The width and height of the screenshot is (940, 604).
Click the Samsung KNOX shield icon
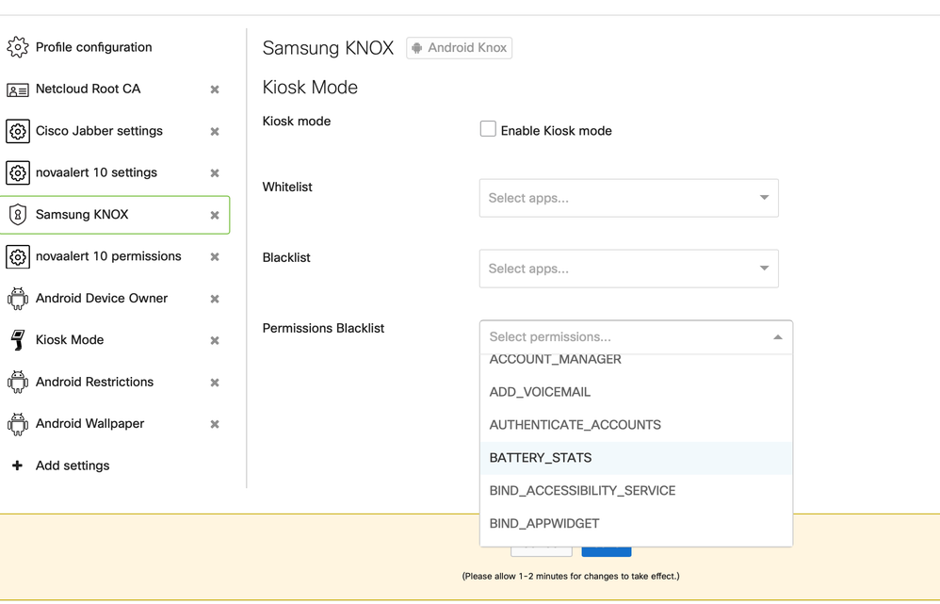[17, 214]
